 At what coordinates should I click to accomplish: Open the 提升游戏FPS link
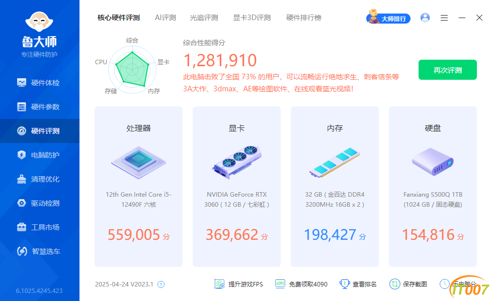[245, 284]
